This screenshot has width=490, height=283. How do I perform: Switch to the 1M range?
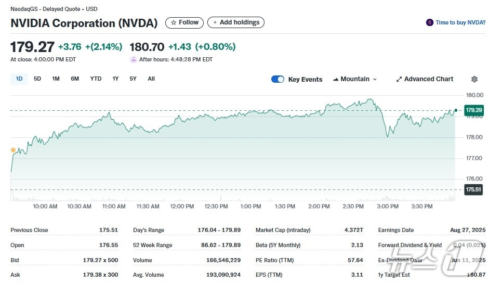pyautogui.click(x=56, y=79)
